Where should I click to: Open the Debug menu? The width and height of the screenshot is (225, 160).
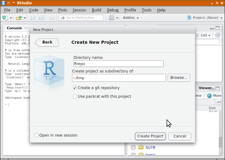(113, 10)
